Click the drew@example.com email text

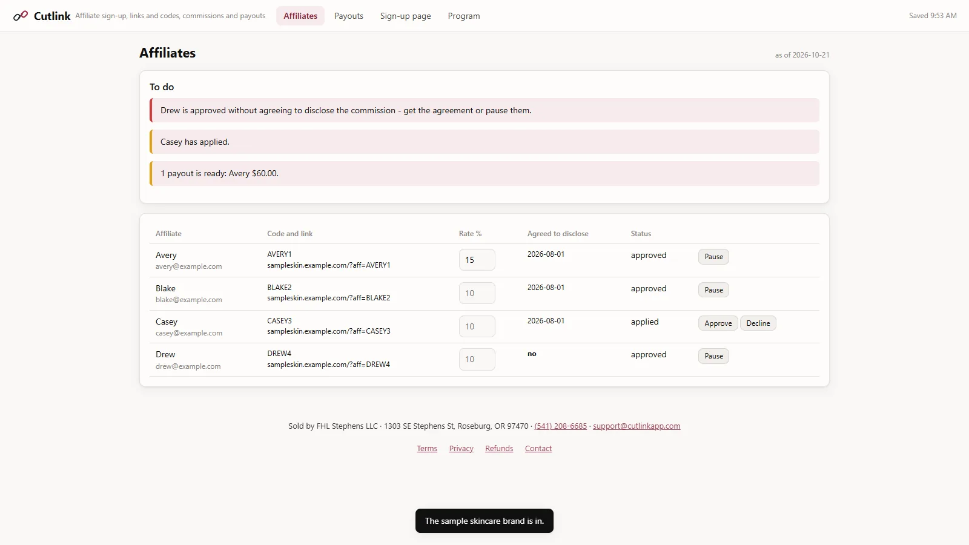(x=188, y=366)
